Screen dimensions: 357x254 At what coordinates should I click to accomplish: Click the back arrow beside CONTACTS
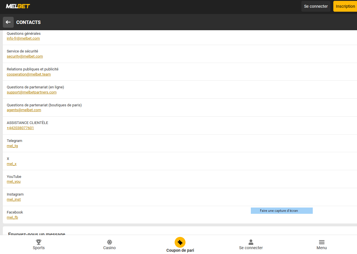[x=8, y=22]
